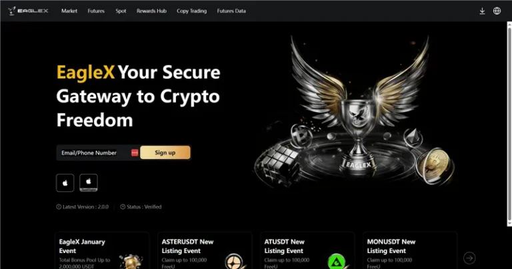Click the EagleX logo in header
Image resolution: width=512 pixels, height=269 pixels.
[x=28, y=11]
